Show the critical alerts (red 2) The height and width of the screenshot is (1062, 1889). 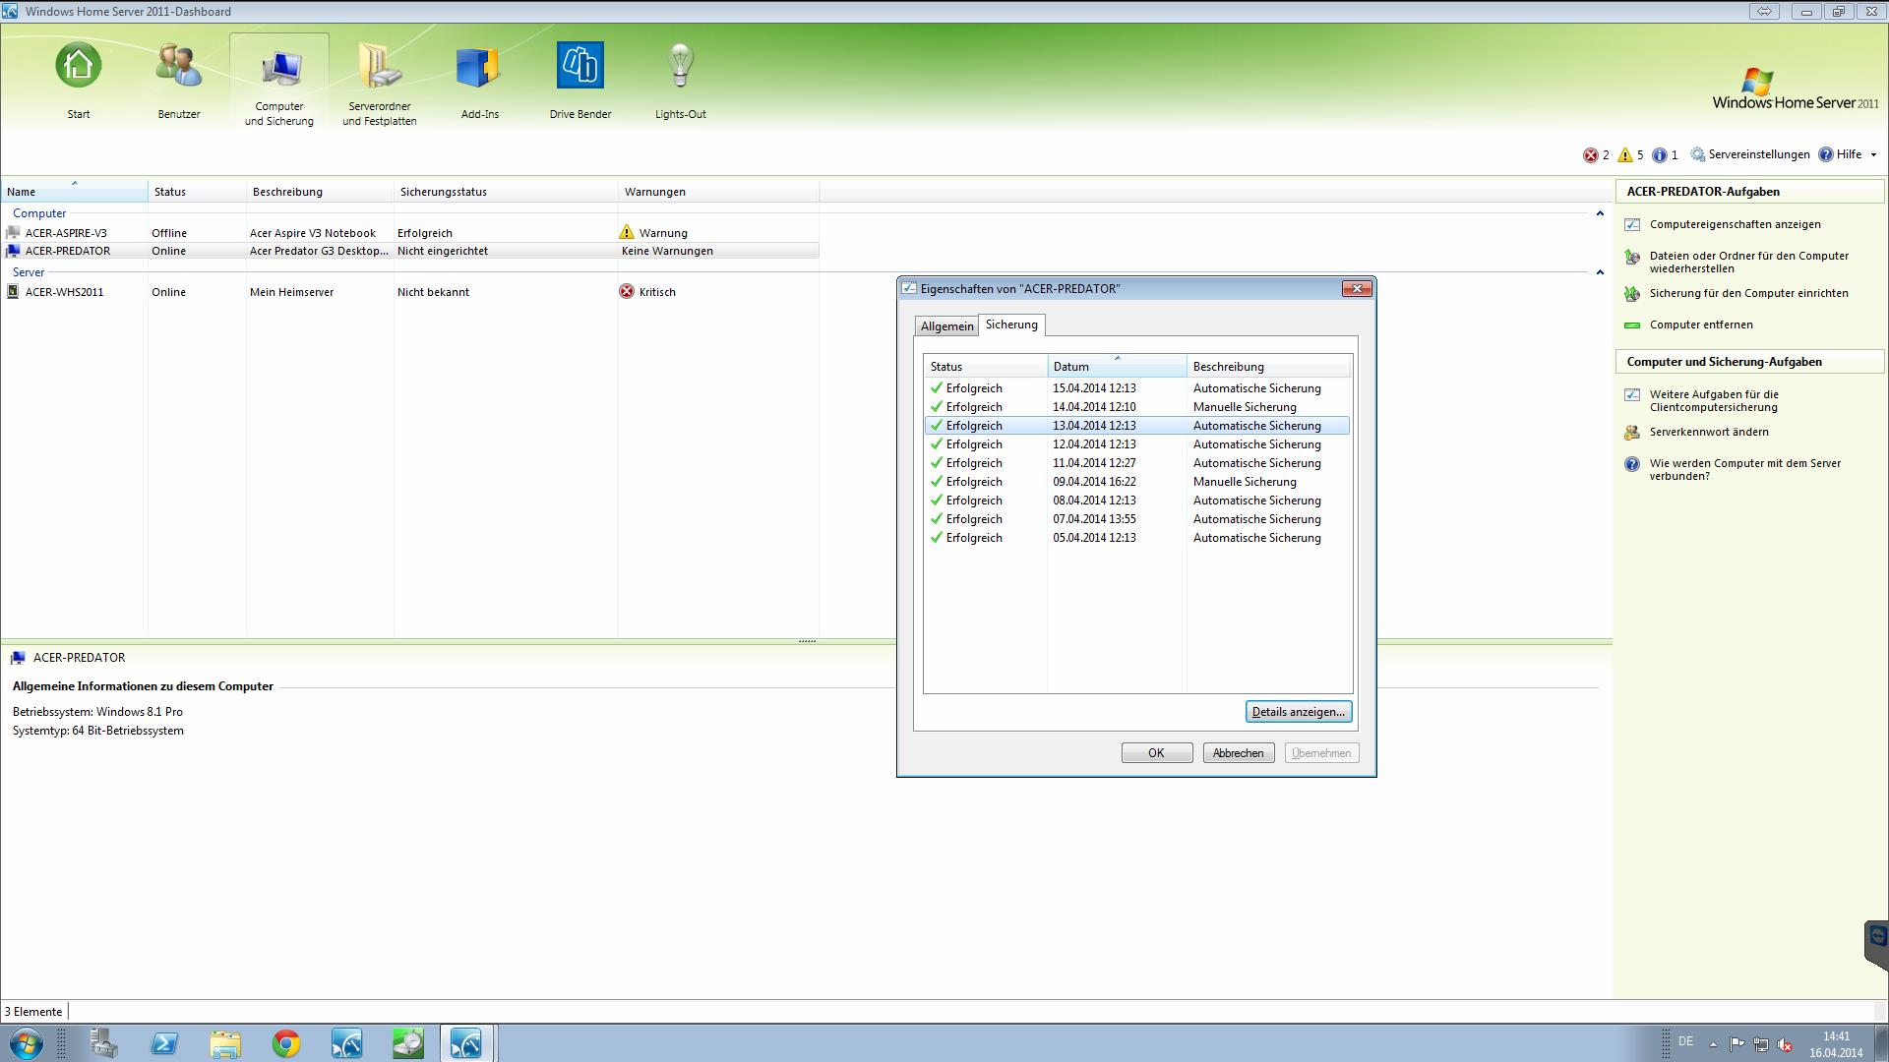1596,155
